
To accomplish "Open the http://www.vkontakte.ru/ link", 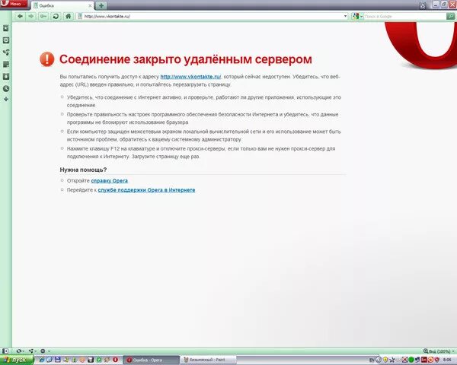I will tap(190, 77).
